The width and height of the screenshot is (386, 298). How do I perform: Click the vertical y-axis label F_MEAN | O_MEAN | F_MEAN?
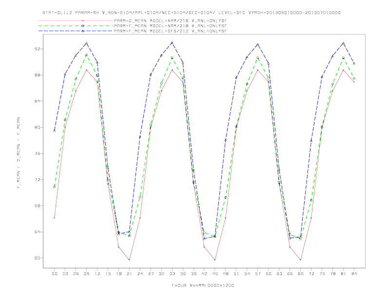tap(19, 153)
